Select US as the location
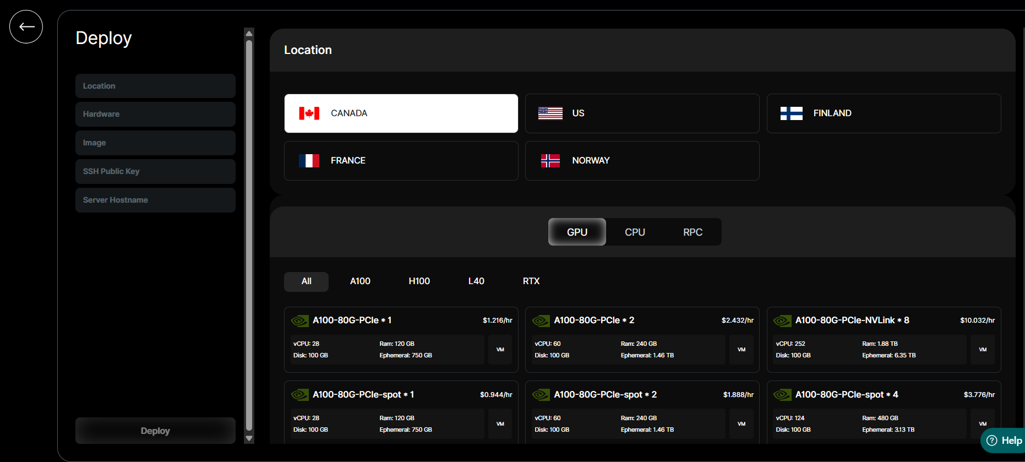The height and width of the screenshot is (462, 1025). [642, 113]
